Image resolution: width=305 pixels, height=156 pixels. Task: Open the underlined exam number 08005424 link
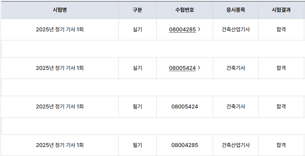tap(182, 68)
